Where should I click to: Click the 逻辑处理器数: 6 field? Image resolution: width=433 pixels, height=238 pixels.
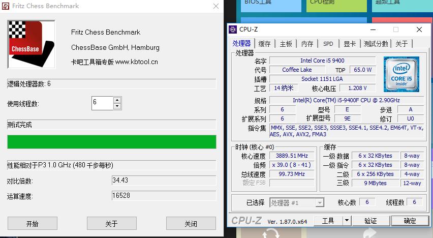112,84
